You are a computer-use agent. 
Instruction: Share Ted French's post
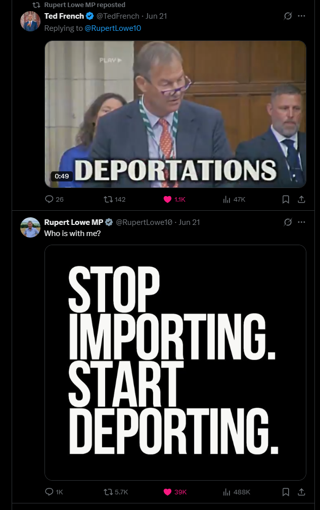[301, 199]
